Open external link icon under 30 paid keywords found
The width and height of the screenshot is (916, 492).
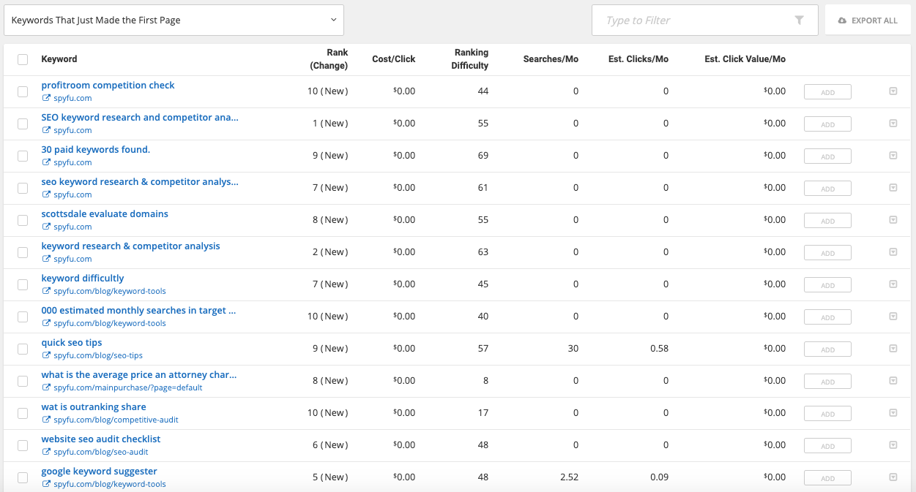tap(46, 162)
